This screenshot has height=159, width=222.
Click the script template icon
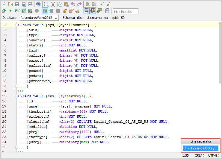pyautogui.click(x=107, y=11)
